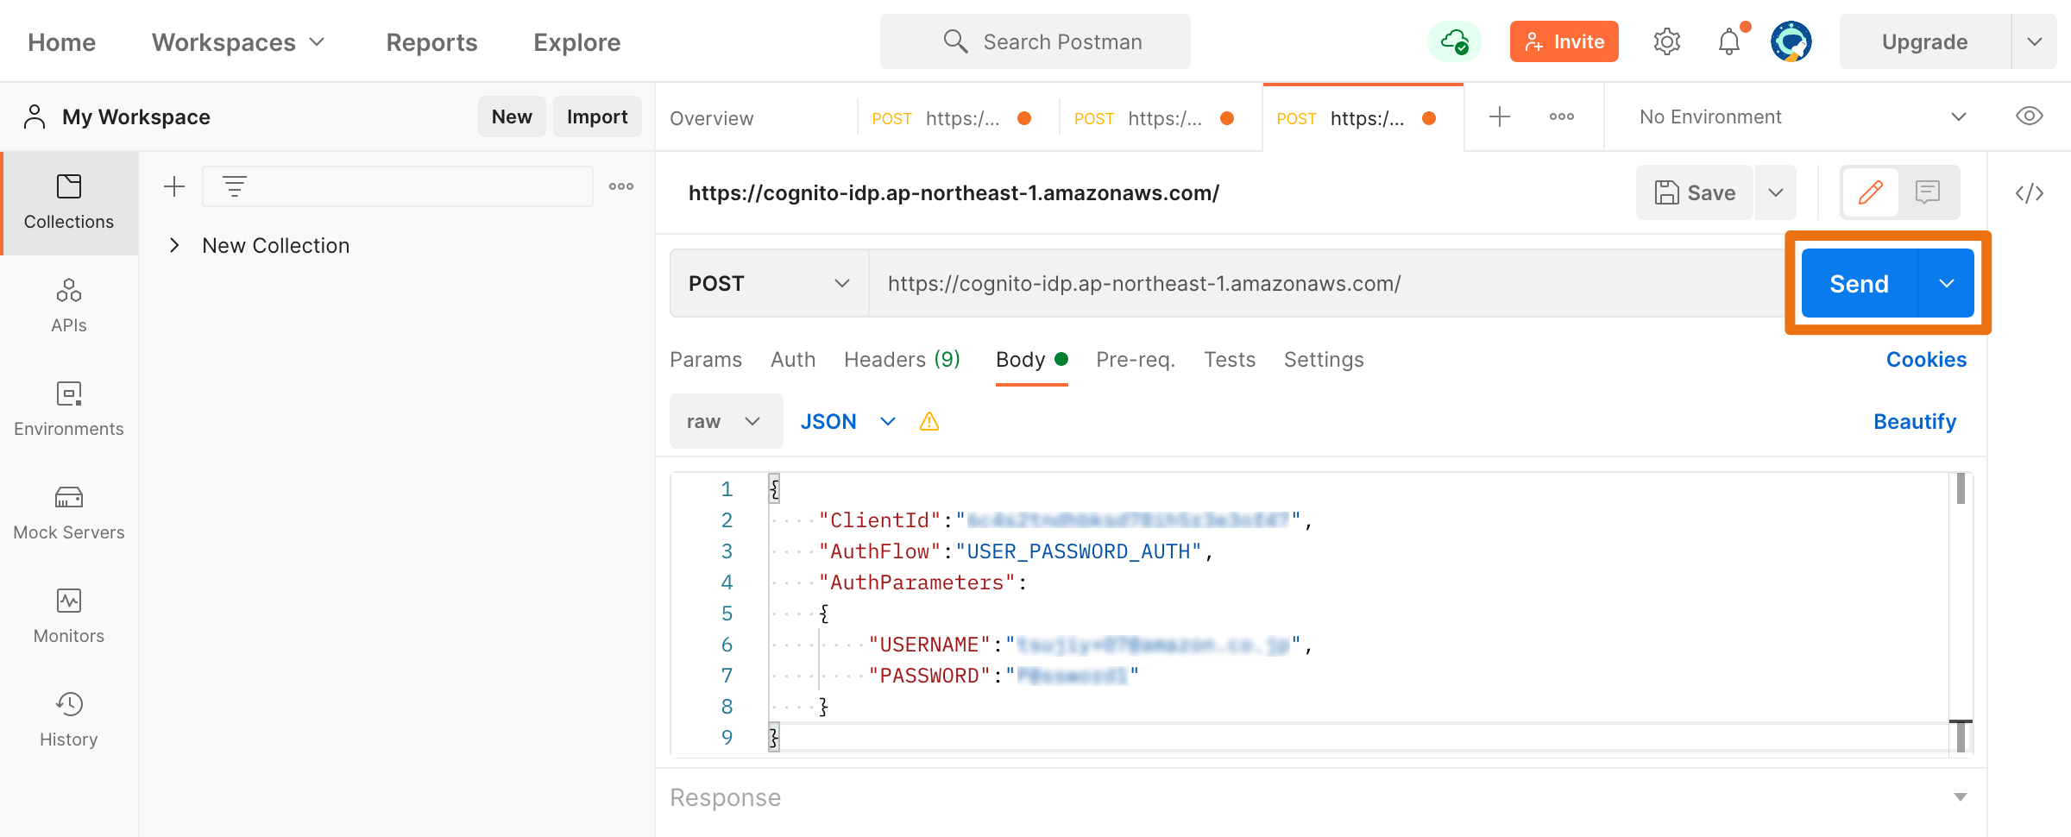Click the collections filter input field
Image resolution: width=2071 pixels, height=837 pixels.
pos(397,186)
